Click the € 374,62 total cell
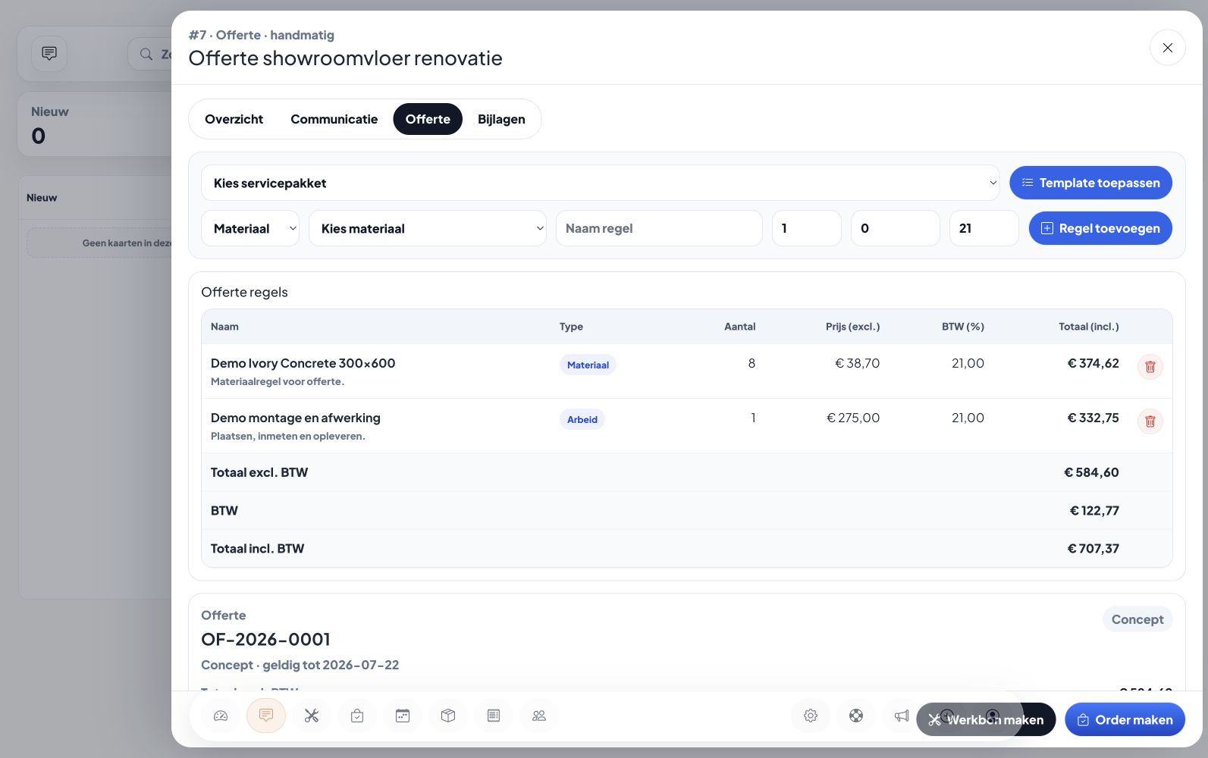Viewport: 1208px width, 758px height. click(1093, 363)
